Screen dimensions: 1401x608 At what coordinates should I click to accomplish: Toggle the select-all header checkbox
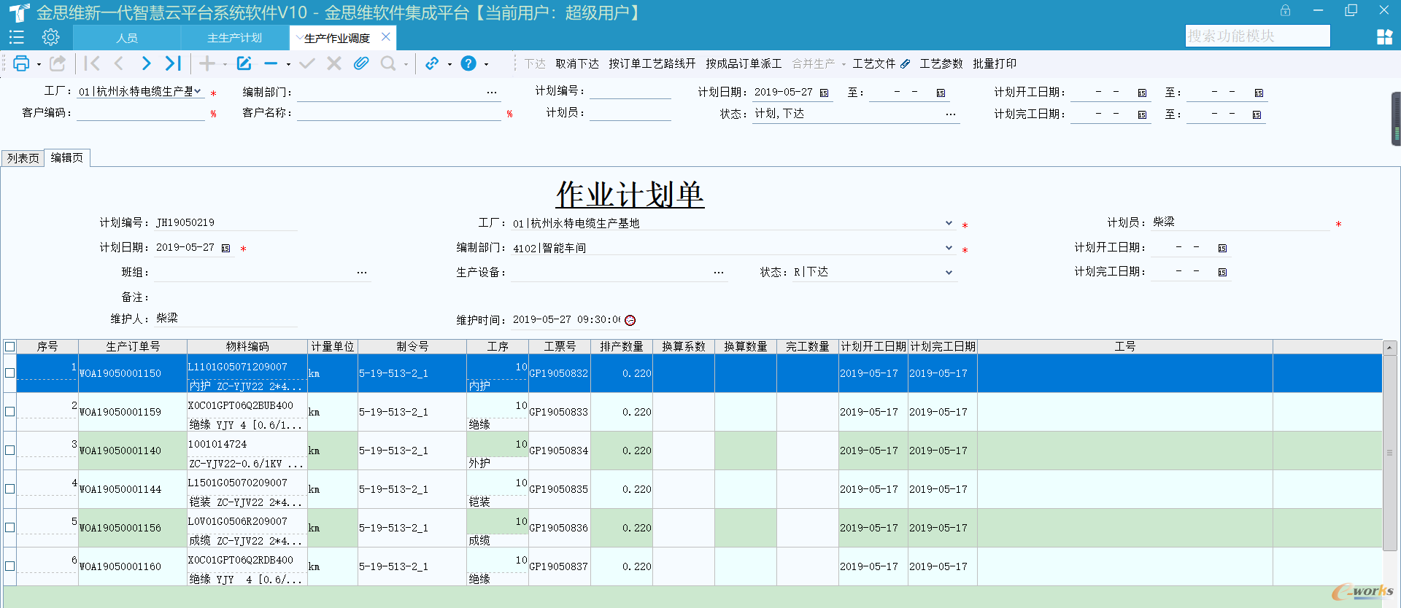point(10,347)
